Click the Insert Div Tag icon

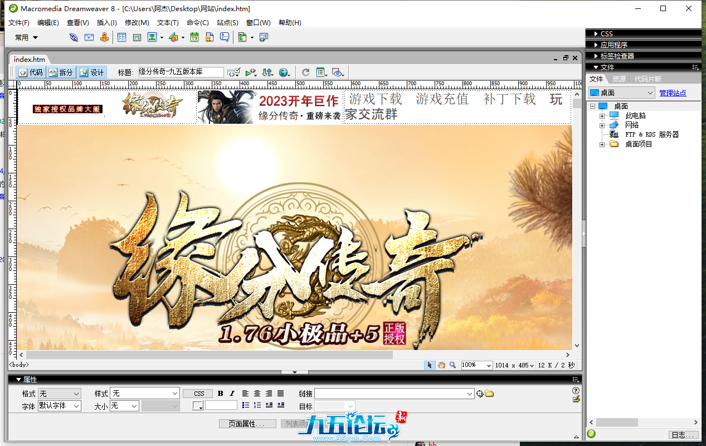137,37
